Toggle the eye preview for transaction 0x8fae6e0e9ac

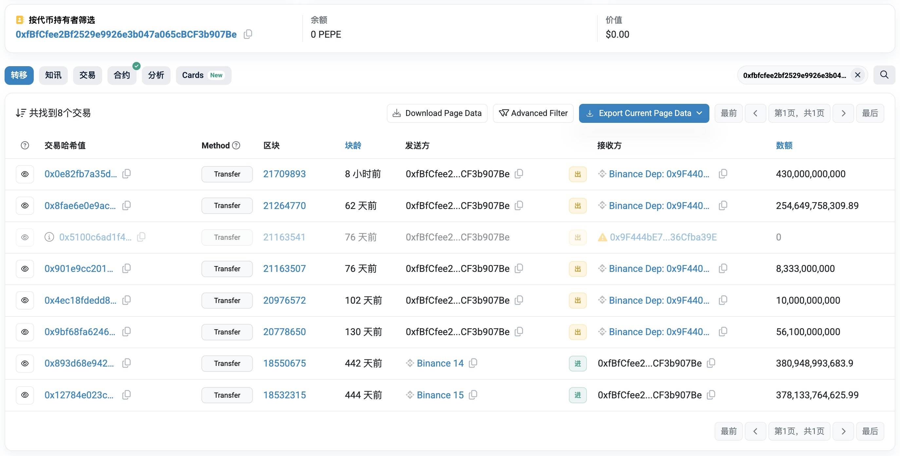(x=25, y=205)
